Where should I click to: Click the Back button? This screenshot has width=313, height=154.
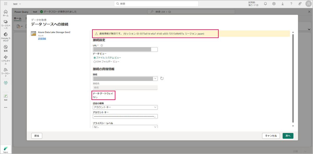[37, 136]
